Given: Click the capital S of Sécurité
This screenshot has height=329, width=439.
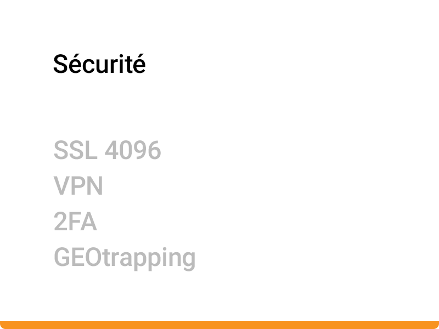Looking at the screenshot, I should tap(60, 65).
